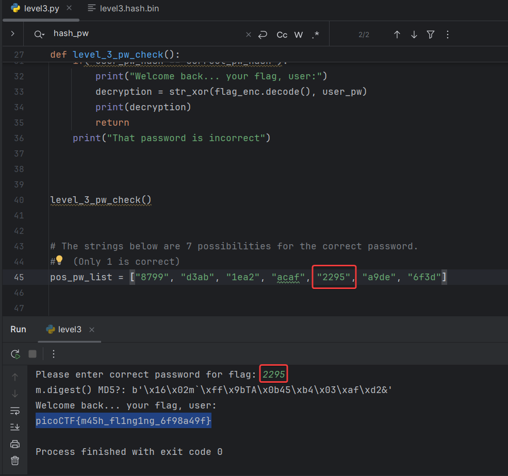Screen dimensions: 508x476
Task: Click the light bulb quick-fix icon
Action: click(x=59, y=260)
